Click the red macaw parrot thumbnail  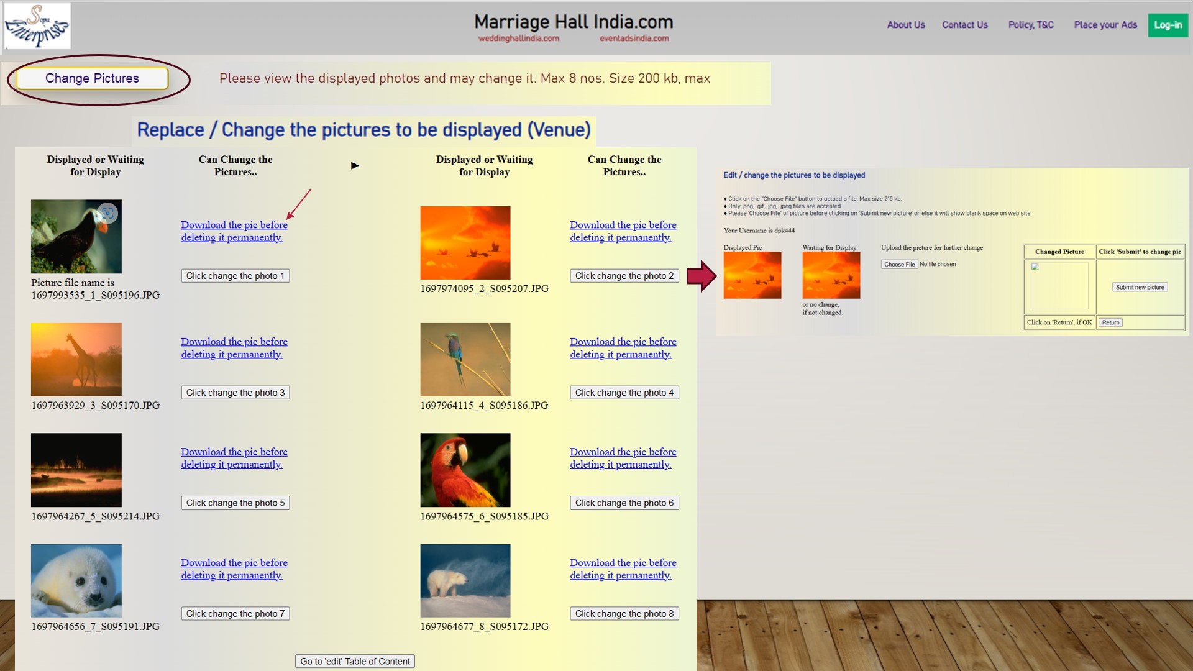[465, 470]
